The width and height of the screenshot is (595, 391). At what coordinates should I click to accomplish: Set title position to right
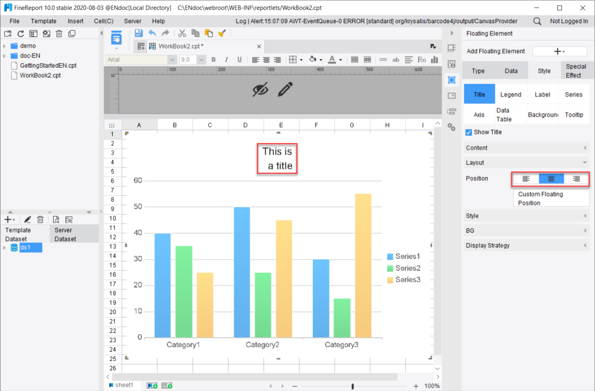click(577, 179)
